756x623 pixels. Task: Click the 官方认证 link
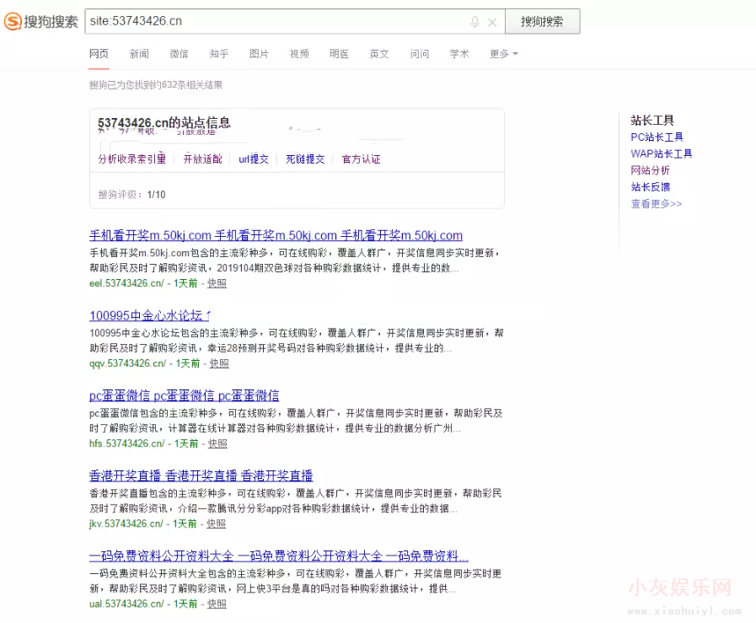pos(361,158)
